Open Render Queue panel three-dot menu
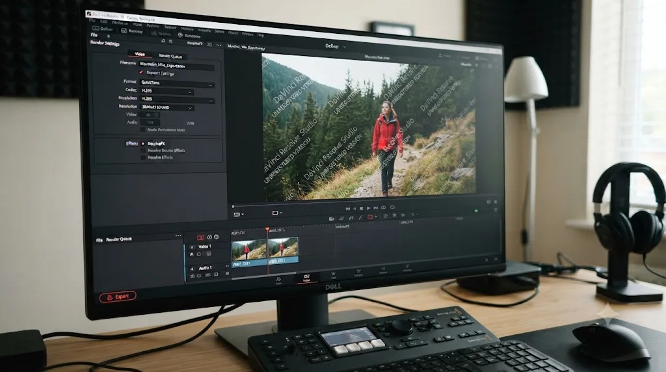Screen dimensions: 666x372 178,235
